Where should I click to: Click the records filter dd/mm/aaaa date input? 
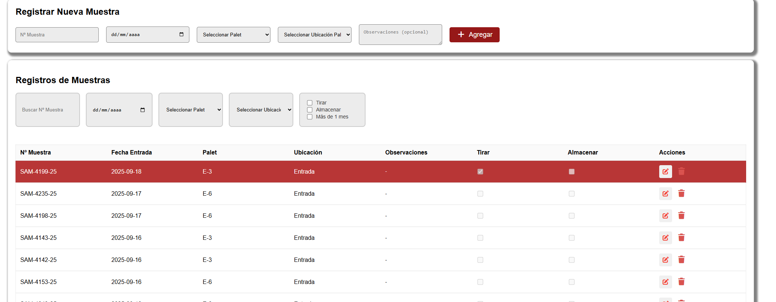119,110
